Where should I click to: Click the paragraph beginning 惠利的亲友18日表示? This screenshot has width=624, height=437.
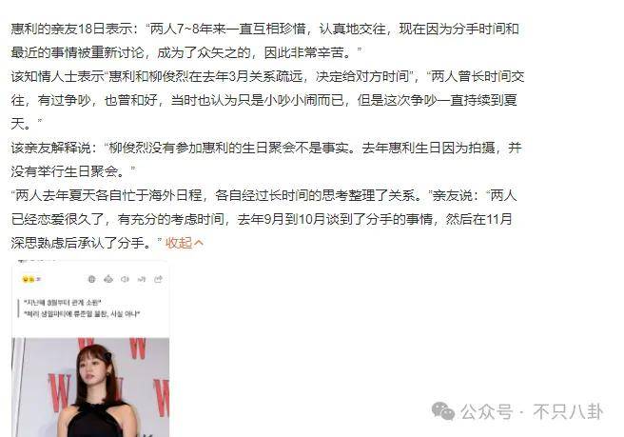(x=265, y=41)
